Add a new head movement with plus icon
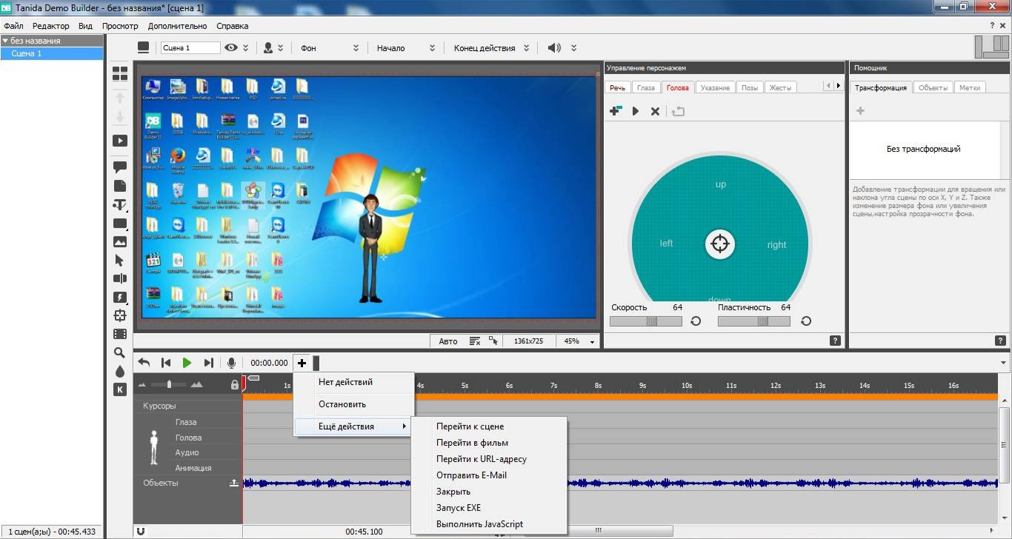The width and height of the screenshot is (1012, 539). click(615, 111)
